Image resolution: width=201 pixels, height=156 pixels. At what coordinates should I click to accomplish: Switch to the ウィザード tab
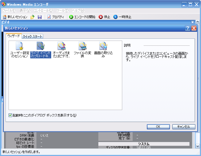pos(14,36)
